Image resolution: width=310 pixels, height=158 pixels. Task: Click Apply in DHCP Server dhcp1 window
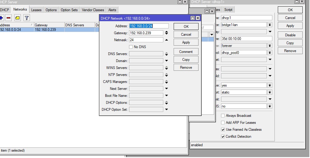[290, 26]
